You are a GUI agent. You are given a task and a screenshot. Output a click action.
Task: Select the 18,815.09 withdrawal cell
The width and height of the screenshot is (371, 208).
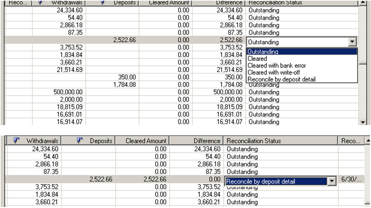tap(59, 107)
